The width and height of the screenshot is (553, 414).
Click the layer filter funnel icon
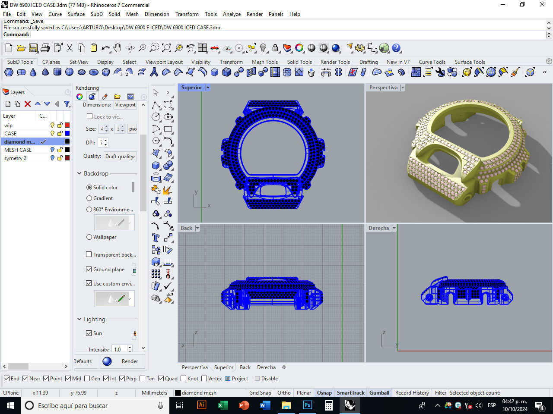click(x=67, y=104)
